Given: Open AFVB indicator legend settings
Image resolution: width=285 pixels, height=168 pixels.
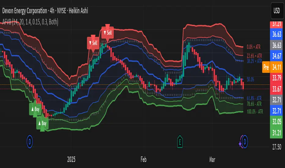Looking at the screenshot, I should point(30,22).
